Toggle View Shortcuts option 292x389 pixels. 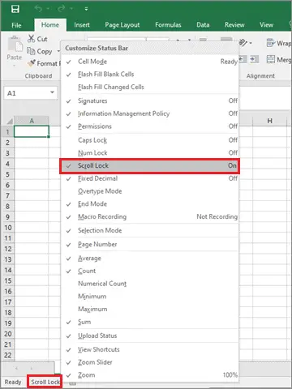click(150, 349)
